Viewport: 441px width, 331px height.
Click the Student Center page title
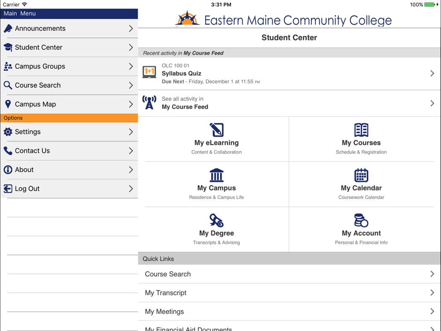[289, 38]
